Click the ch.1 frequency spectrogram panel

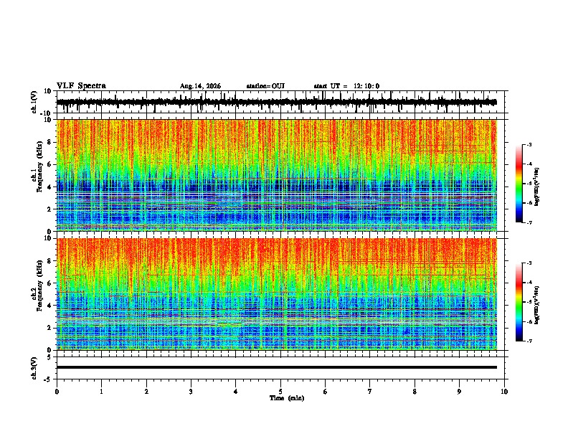point(276,175)
